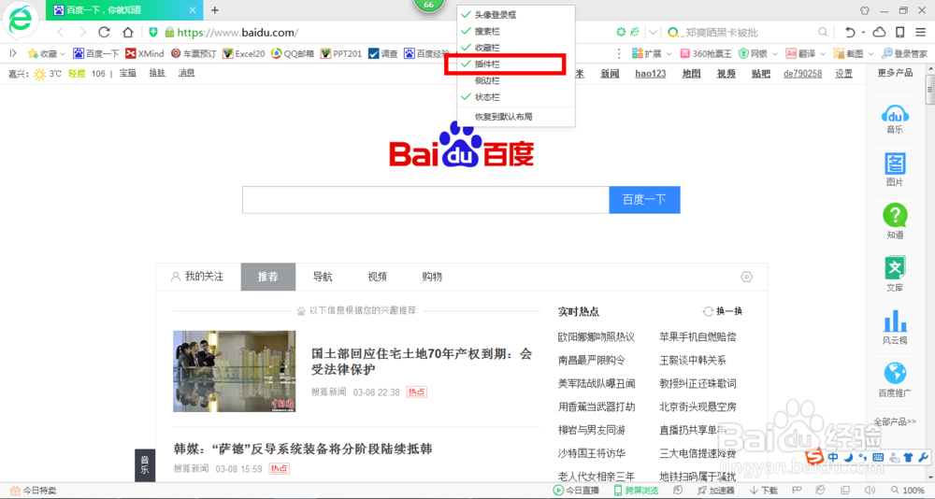Open 百度推广 product icon

[895, 379]
